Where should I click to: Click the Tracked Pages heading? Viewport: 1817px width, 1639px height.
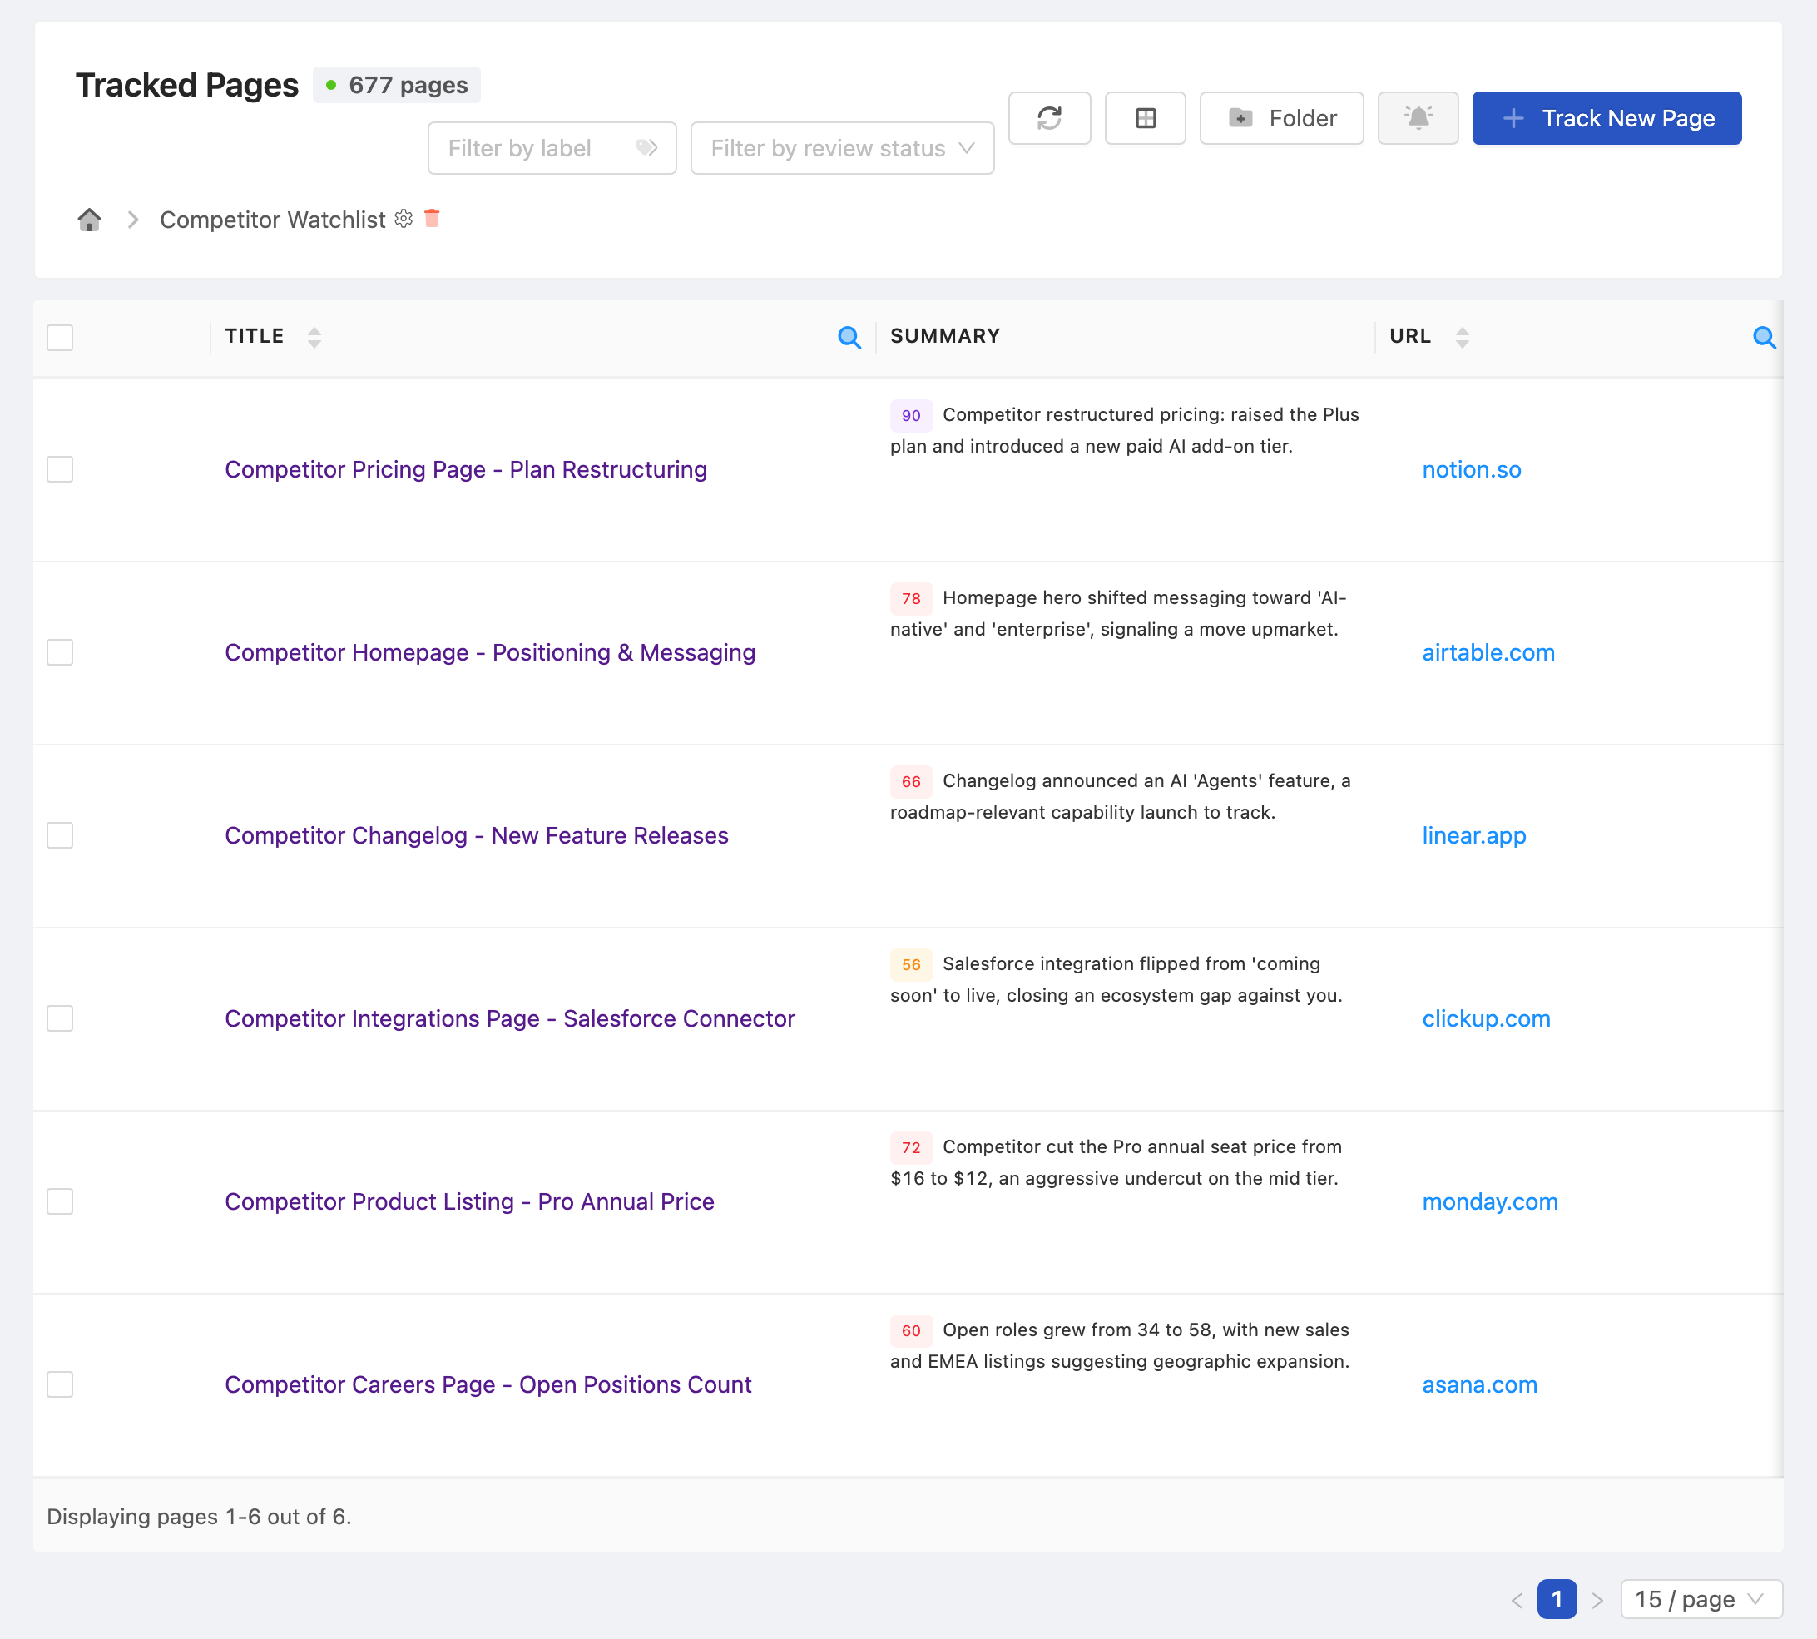pyautogui.click(x=186, y=85)
